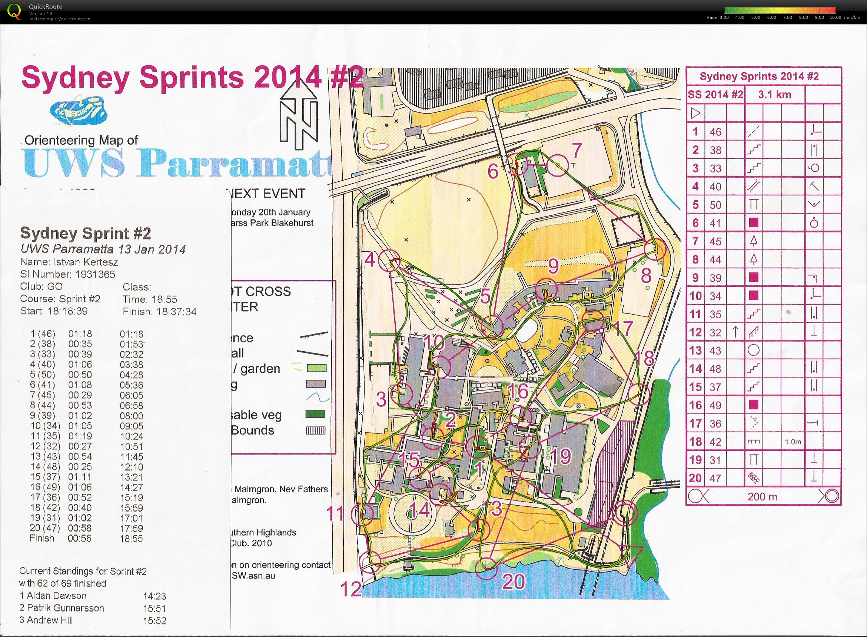Click the '3.1 km' course length cell
The width and height of the screenshot is (867, 637).
(775, 94)
